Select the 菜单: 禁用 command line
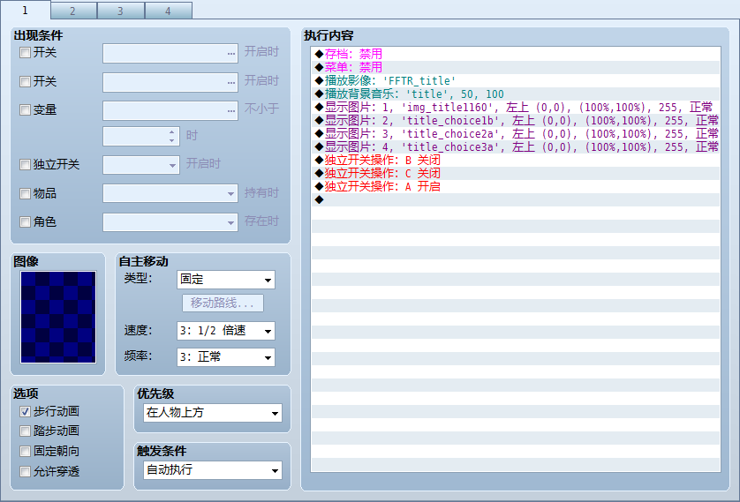The width and height of the screenshot is (740, 502). (x=516, y=67)
